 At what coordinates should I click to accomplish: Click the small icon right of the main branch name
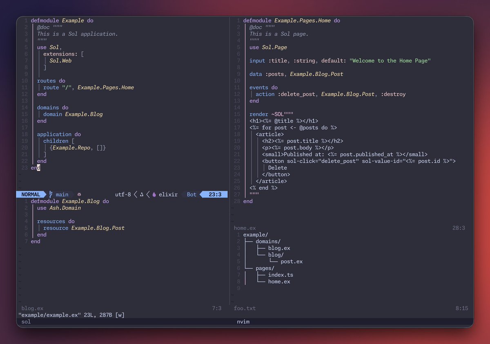click(x=79, y=194)
